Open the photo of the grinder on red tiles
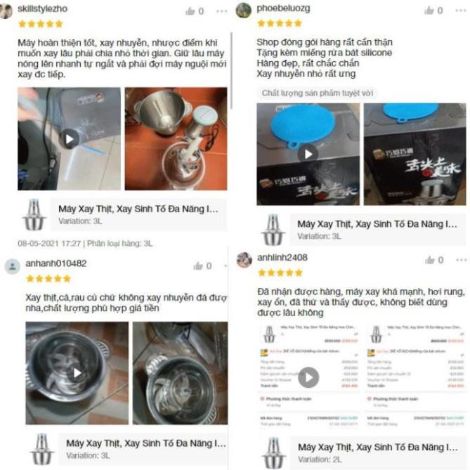Screen dimensions: 470x470 [x=176, y=139]
